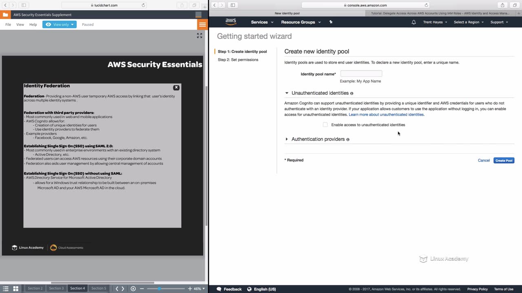Select the New identity pool browser tab
Image resolution: width=522 pixels, height=293 pixels.
coord(287,13)
